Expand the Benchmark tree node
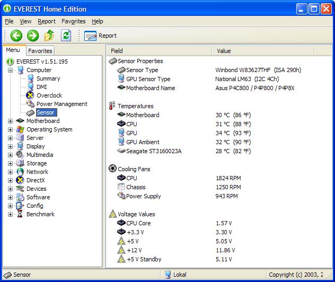 tap(10, 214)
